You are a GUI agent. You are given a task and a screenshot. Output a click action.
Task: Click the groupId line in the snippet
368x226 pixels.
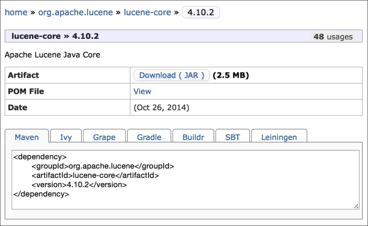pyautogui.click(x=103, y=166)
